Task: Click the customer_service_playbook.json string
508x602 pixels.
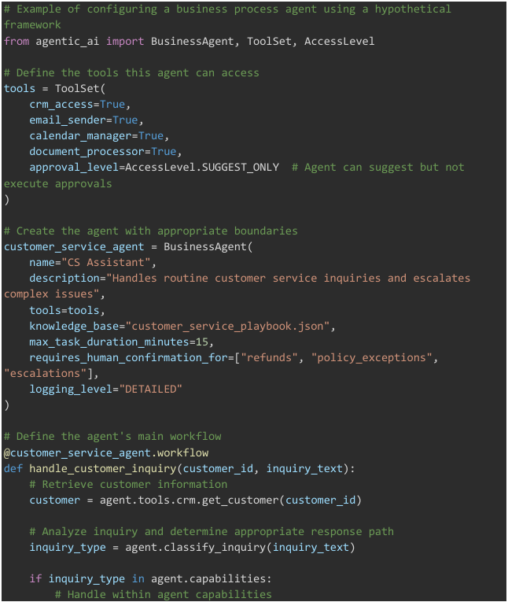Action: 227,327
